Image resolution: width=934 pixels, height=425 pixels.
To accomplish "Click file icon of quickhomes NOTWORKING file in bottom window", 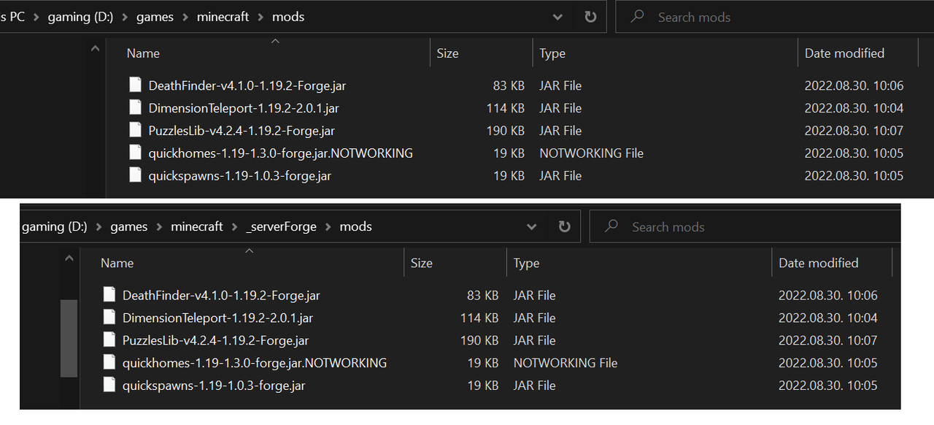I will point(109,362).
